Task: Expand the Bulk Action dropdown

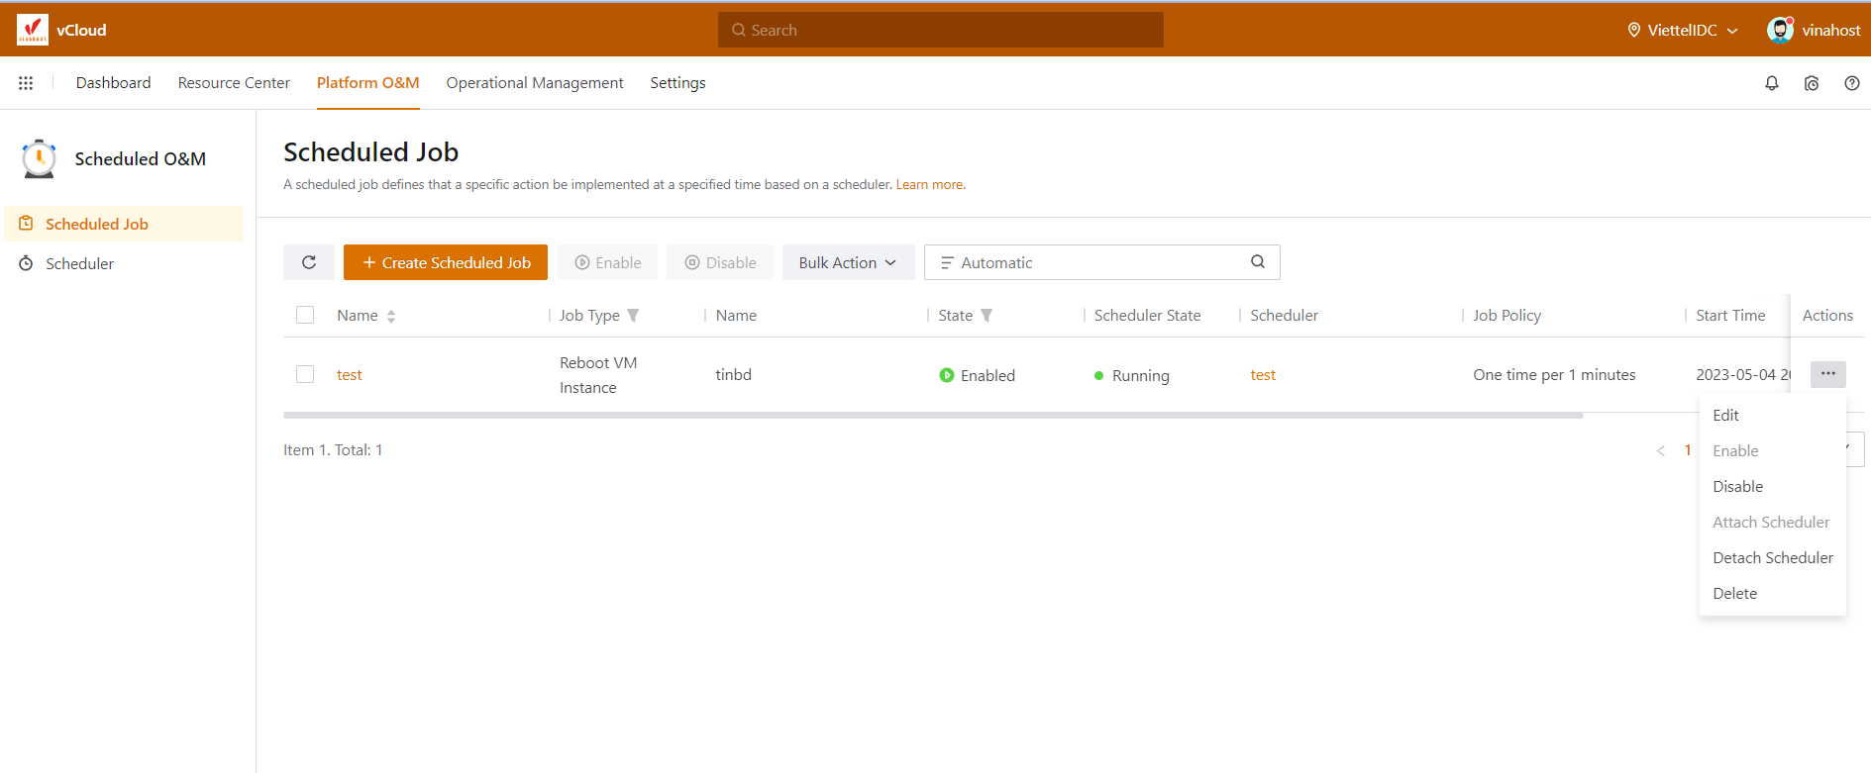Action: click(x=848, y=262)
